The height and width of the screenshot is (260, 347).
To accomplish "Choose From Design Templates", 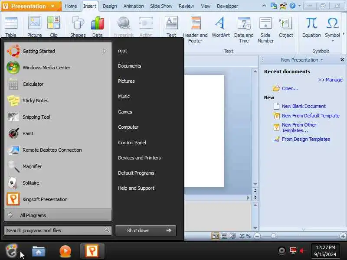I will 306,139.
